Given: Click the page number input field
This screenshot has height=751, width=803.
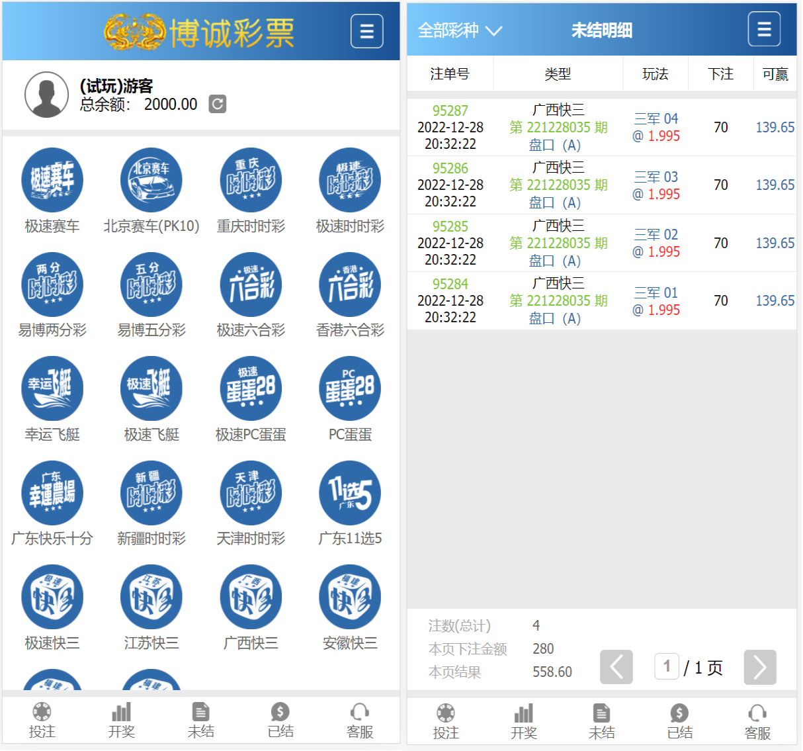Looking at the screenshot, I should pos(667,666).
